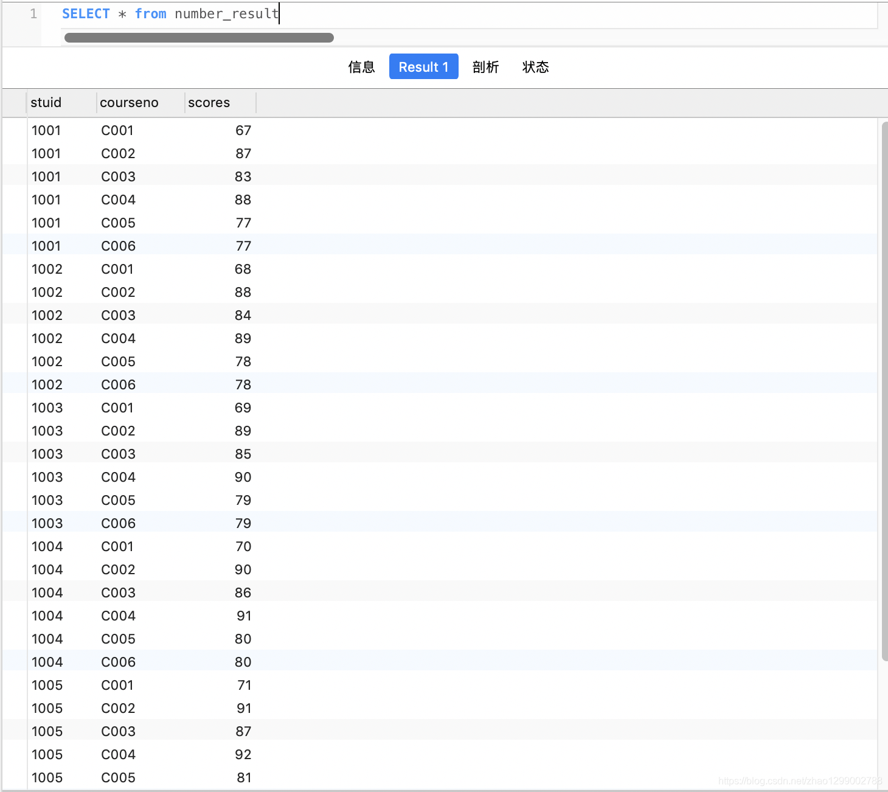Image resolution: width=888 pixels, height=792 pixels.
Task: Click the line number 1 in the editor gutter
Action: coord(33,14)
